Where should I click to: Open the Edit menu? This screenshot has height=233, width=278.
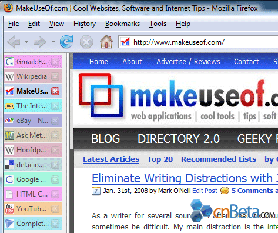pyautogui.click(x=34, y=24)
